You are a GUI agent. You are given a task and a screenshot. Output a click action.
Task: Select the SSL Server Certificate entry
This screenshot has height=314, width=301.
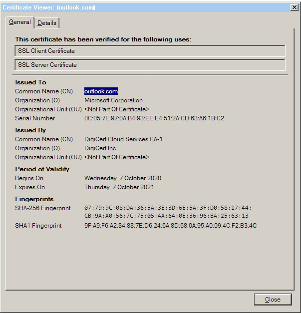pyautogui.click(x=150, y=65)
